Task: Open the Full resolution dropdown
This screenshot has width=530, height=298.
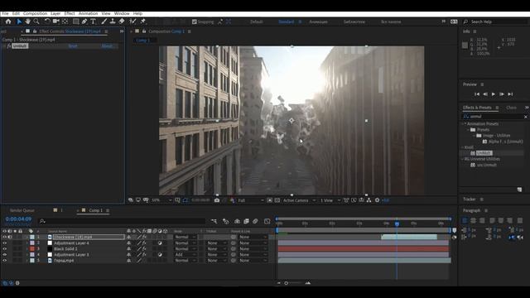Action: 250,200
